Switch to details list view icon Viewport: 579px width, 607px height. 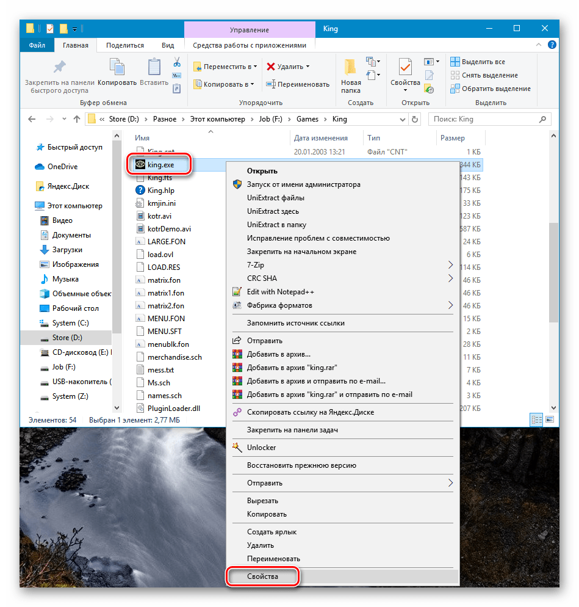[537, 420]
